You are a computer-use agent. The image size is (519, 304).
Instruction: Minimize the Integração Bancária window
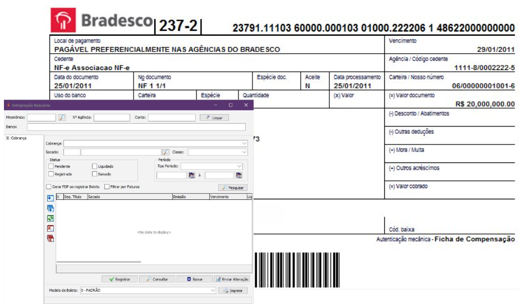click(215, 105)
